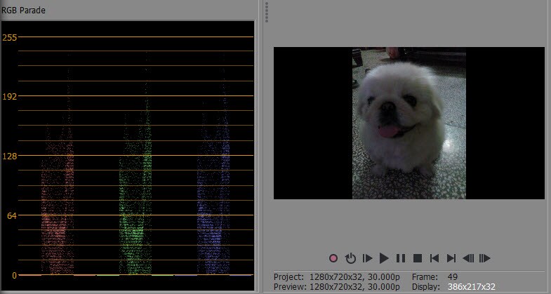Click the 0 scale label

tap(14, 275)
